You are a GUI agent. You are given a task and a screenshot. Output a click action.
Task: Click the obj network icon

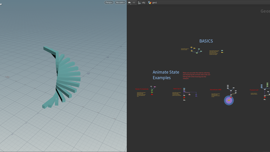[139, 2]
